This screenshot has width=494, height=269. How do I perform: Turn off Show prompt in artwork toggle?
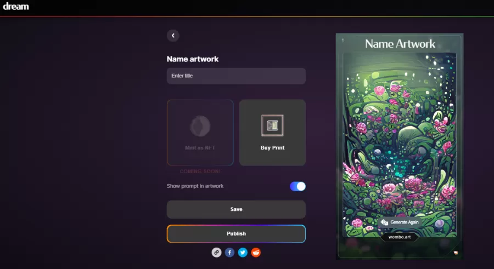(x=297, y=186)
